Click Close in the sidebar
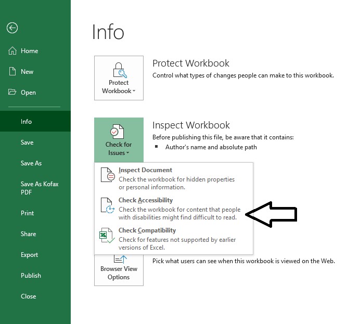This screenshot has height=324, width=360. click(35, 296)
